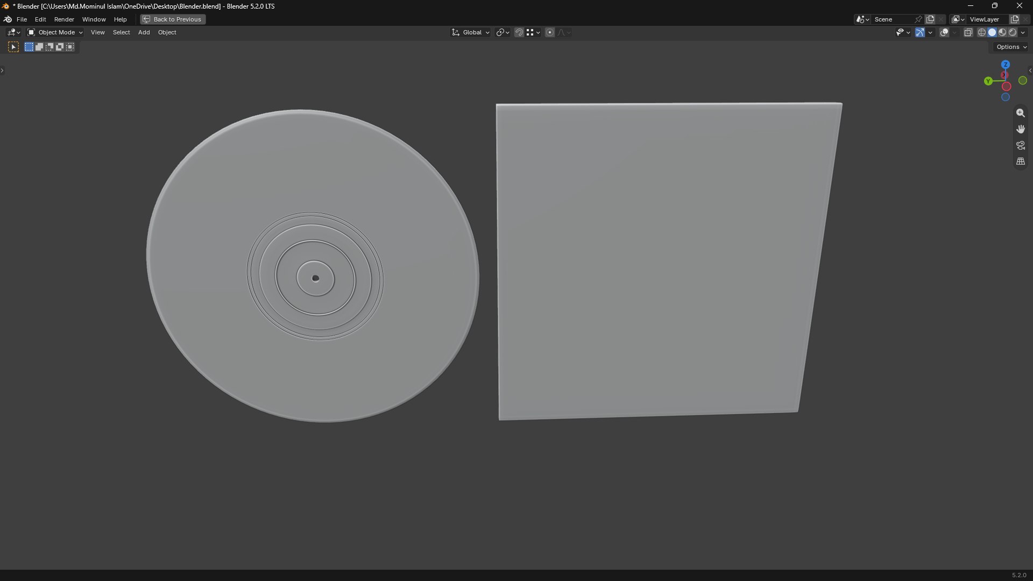This screenshot has height=581, width=1033.
Task: Click the Blender logo menu icon
Action: (x=8, y=19)
